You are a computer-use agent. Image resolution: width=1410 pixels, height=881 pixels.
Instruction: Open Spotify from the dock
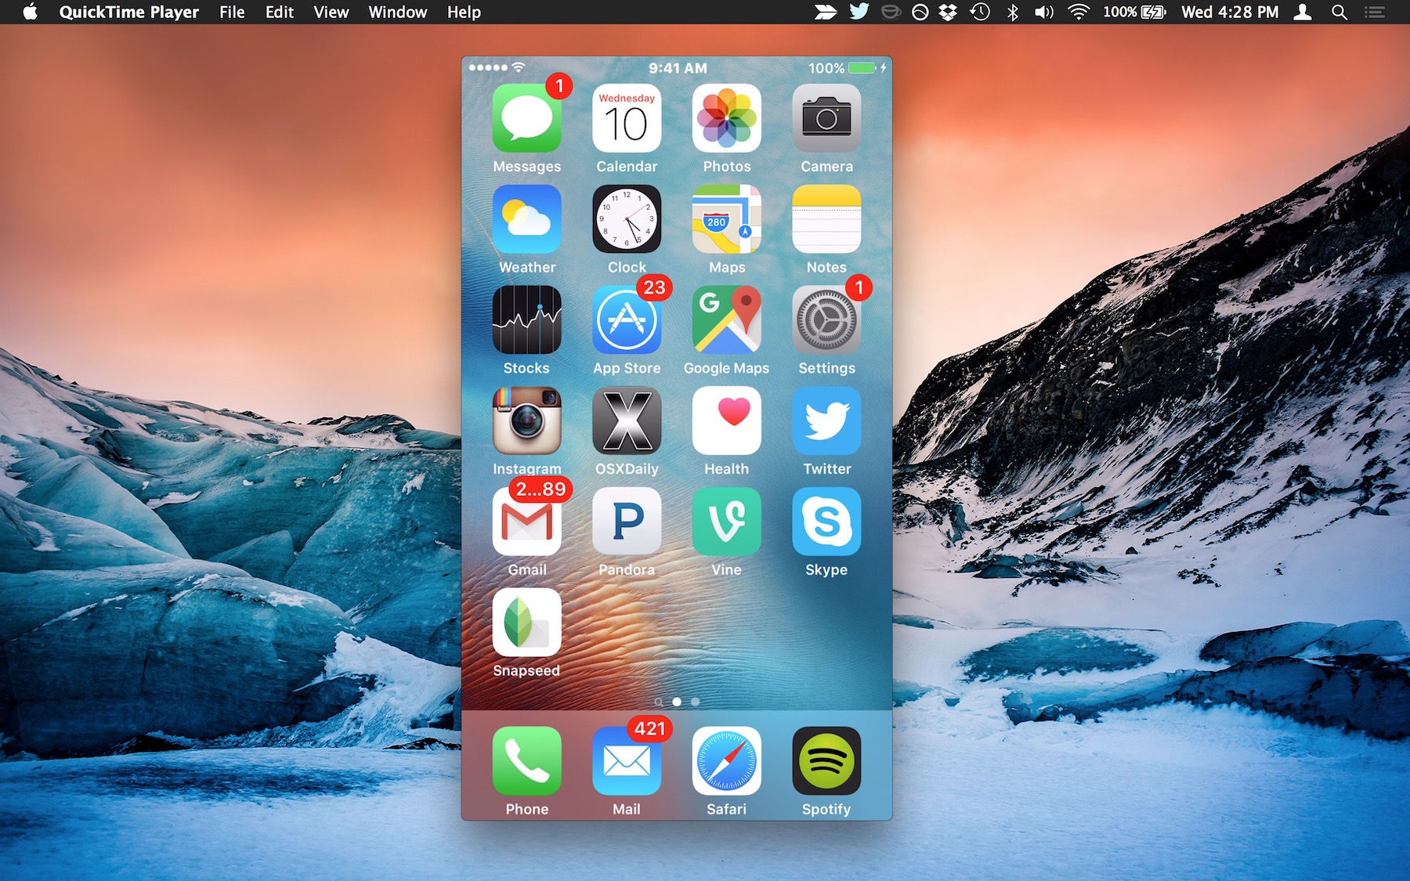tap(826, 761)
